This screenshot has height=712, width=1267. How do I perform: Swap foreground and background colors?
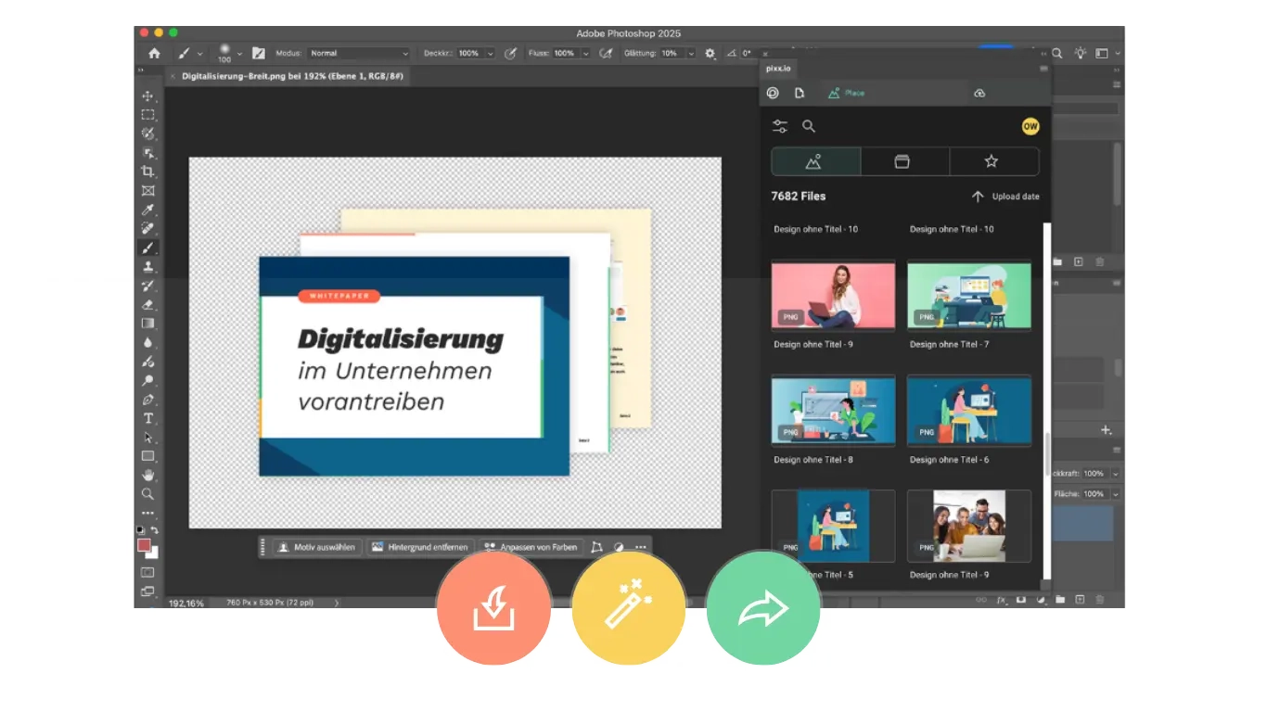(x=155, y=530)
